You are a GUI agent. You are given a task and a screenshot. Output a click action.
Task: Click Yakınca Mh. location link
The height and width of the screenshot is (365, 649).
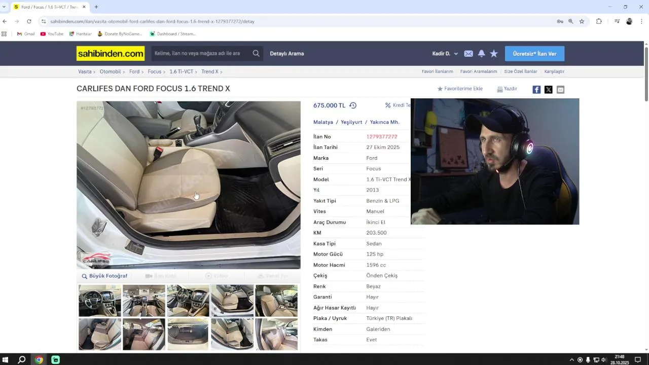385,122
